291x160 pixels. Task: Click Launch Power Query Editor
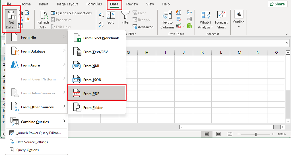click(37, 133)
